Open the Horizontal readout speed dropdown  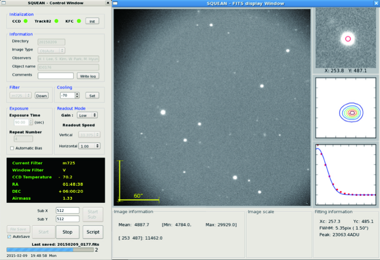(89, 146)
